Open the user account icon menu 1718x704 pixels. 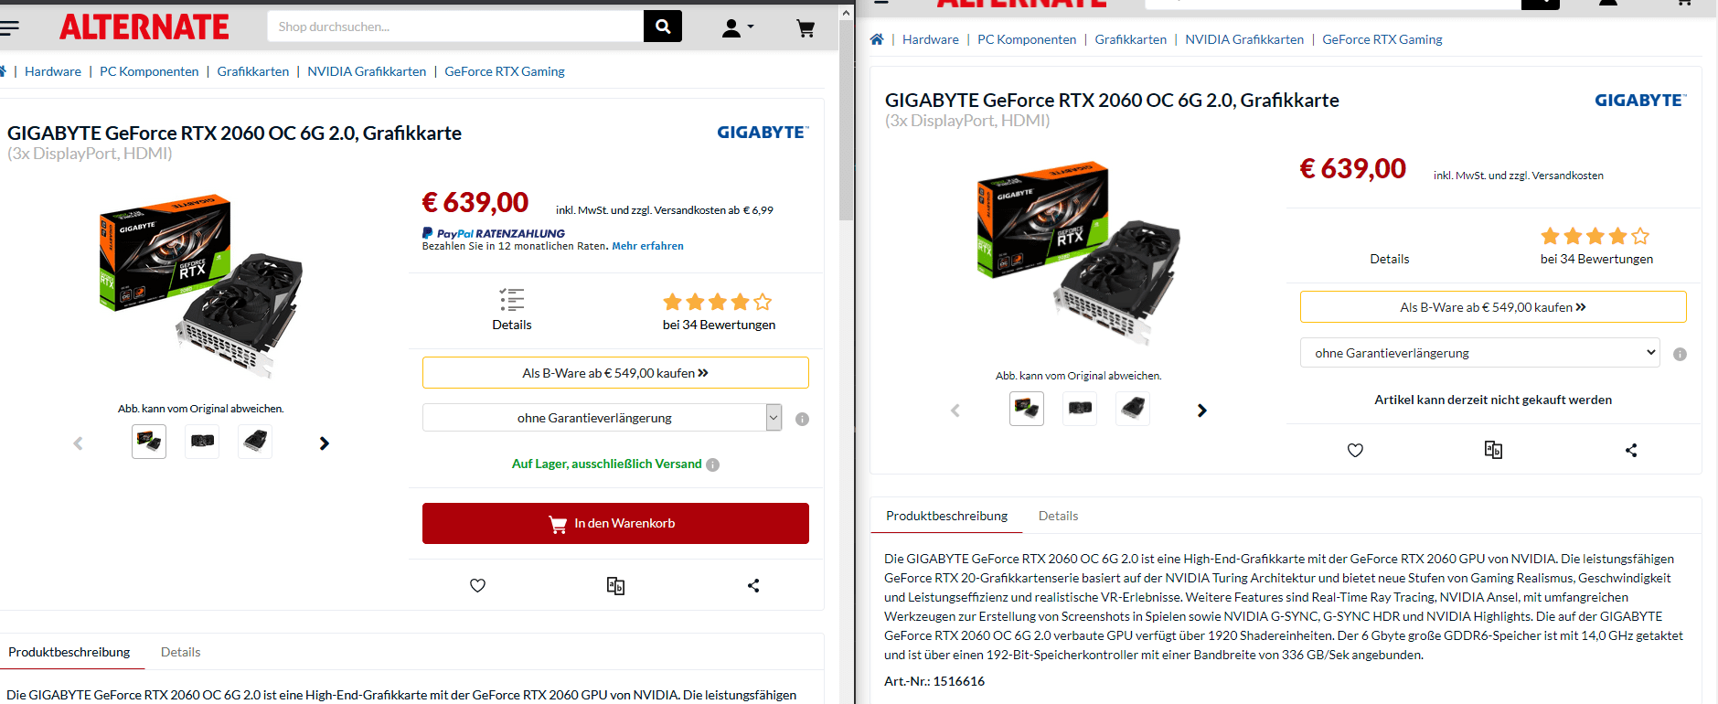[737, 28]
